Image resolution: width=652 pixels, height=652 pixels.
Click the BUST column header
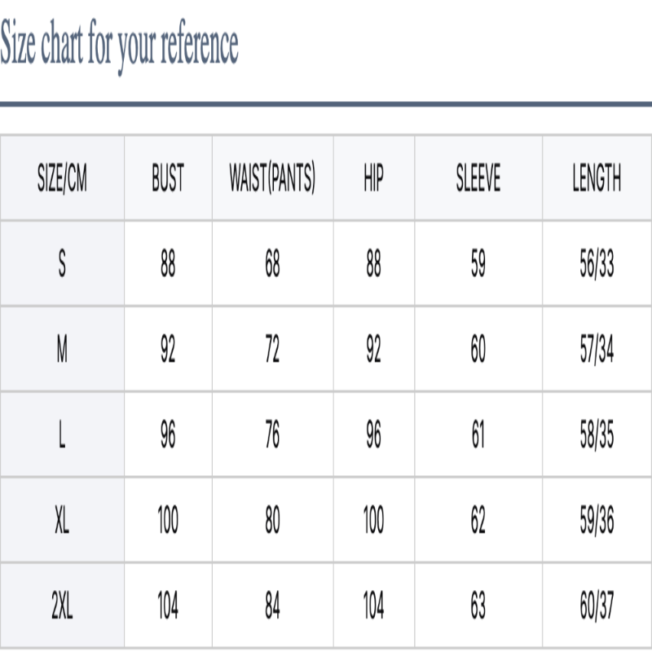pos(168,178)
